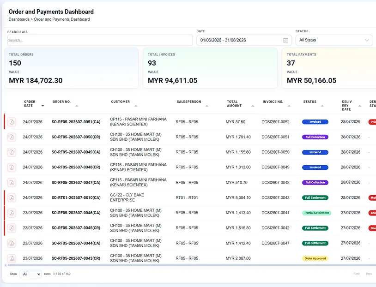Select invoice number DCSI2607-0041

click(275, 213)
